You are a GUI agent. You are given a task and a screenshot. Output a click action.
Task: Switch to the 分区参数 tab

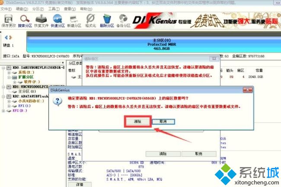pyautogui.click(x=75, y=63)
